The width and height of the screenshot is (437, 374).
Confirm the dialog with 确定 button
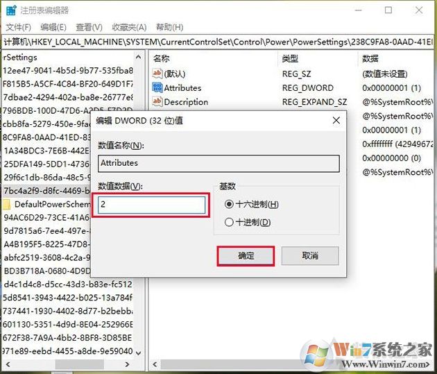point(246,255)
